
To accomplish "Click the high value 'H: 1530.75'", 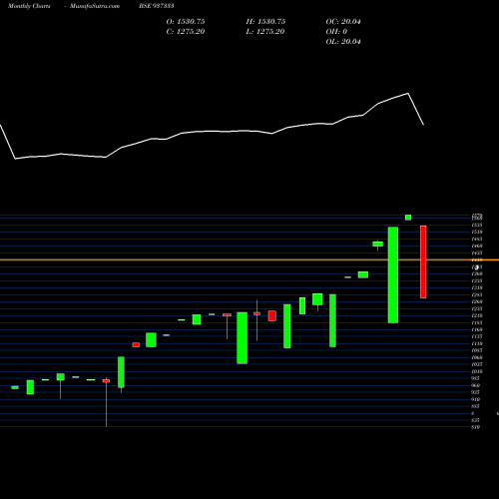I will click(265, 22).
